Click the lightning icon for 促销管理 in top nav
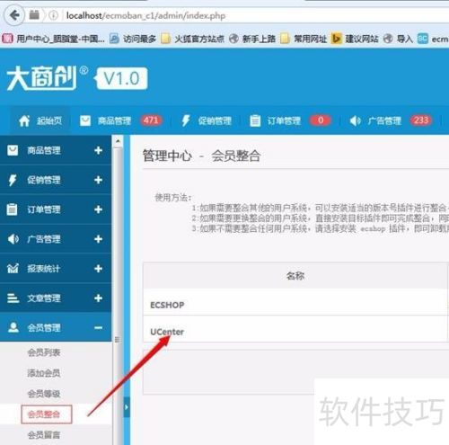 click(x=186, y=120)
